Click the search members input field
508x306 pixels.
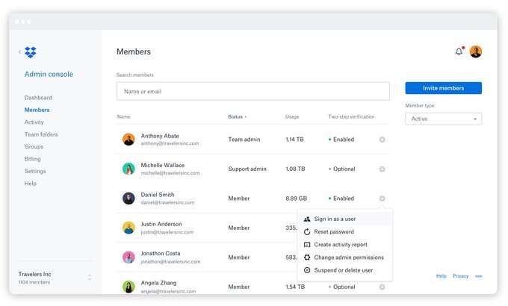(253, 91)
